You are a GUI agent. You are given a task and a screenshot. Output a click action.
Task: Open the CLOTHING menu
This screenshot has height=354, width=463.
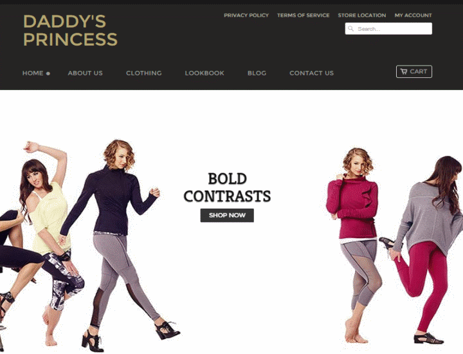click(144, 73)
